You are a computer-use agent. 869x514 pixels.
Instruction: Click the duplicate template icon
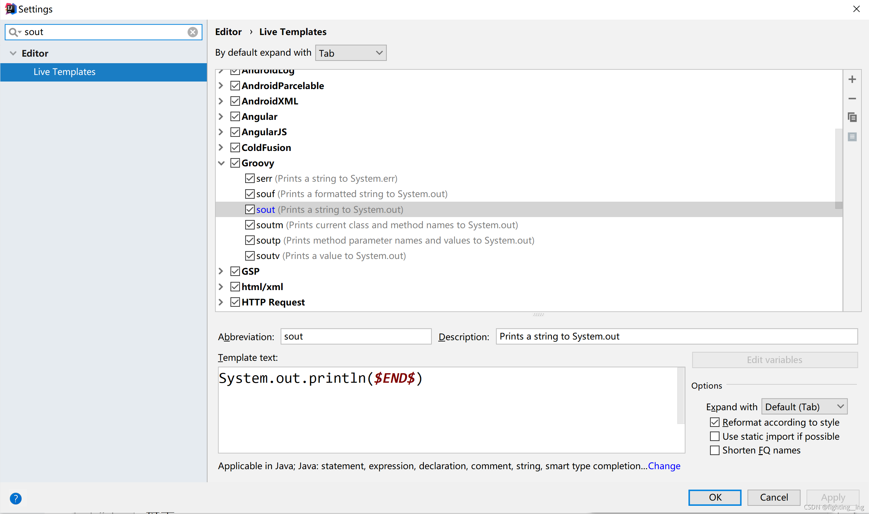click(x=852, y=118)
